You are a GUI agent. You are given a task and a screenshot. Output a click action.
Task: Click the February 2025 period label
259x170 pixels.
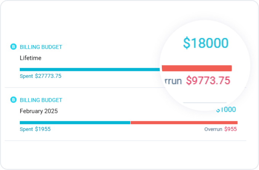(38, 111)
